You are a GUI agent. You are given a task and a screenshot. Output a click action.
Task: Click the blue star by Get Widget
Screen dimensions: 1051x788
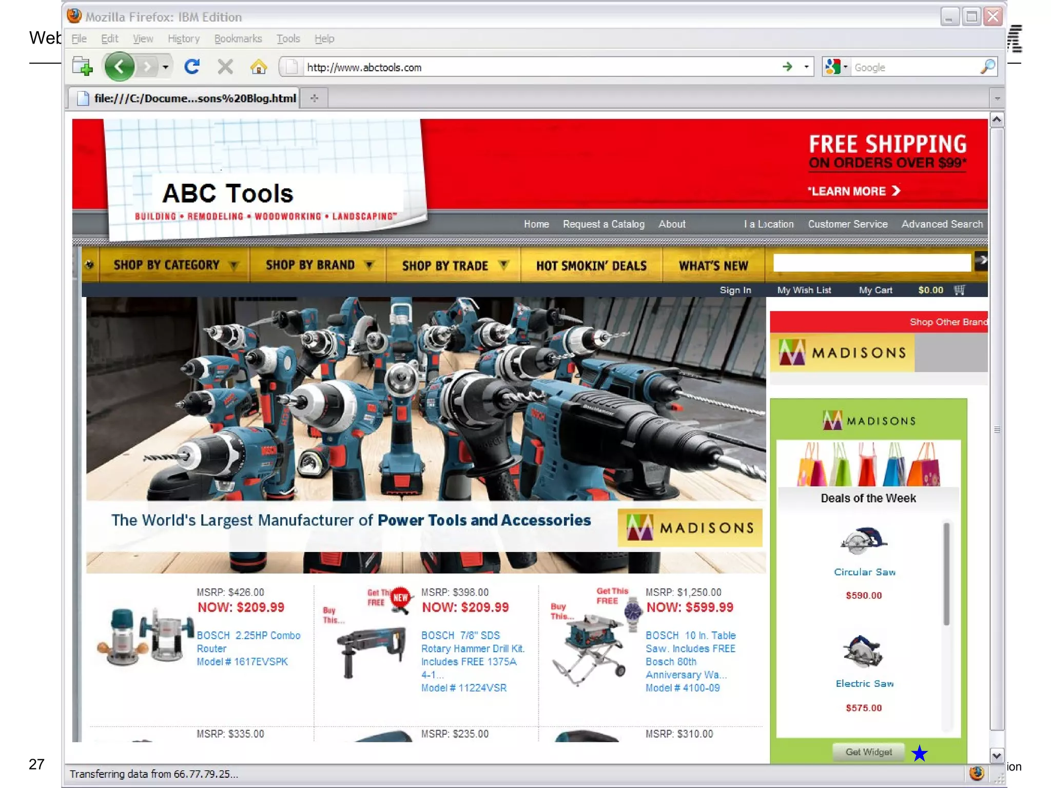pos(919,753)
